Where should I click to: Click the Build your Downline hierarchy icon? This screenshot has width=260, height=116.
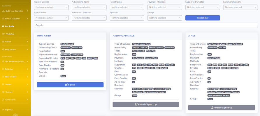point(3,11)
